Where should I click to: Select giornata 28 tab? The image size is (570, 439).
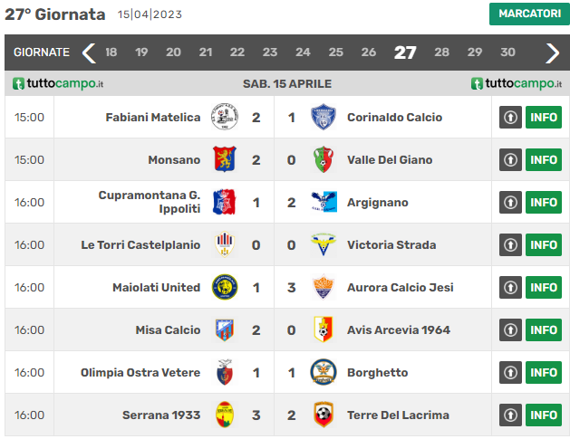tap(441, 52)
